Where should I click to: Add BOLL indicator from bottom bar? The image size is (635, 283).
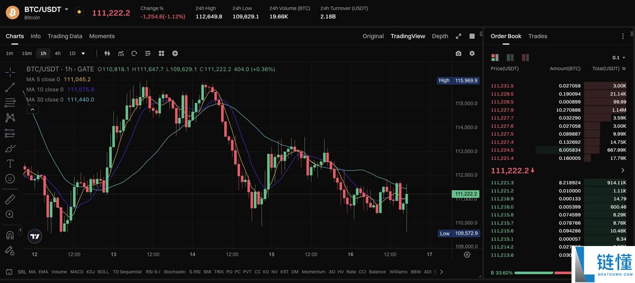103,272
